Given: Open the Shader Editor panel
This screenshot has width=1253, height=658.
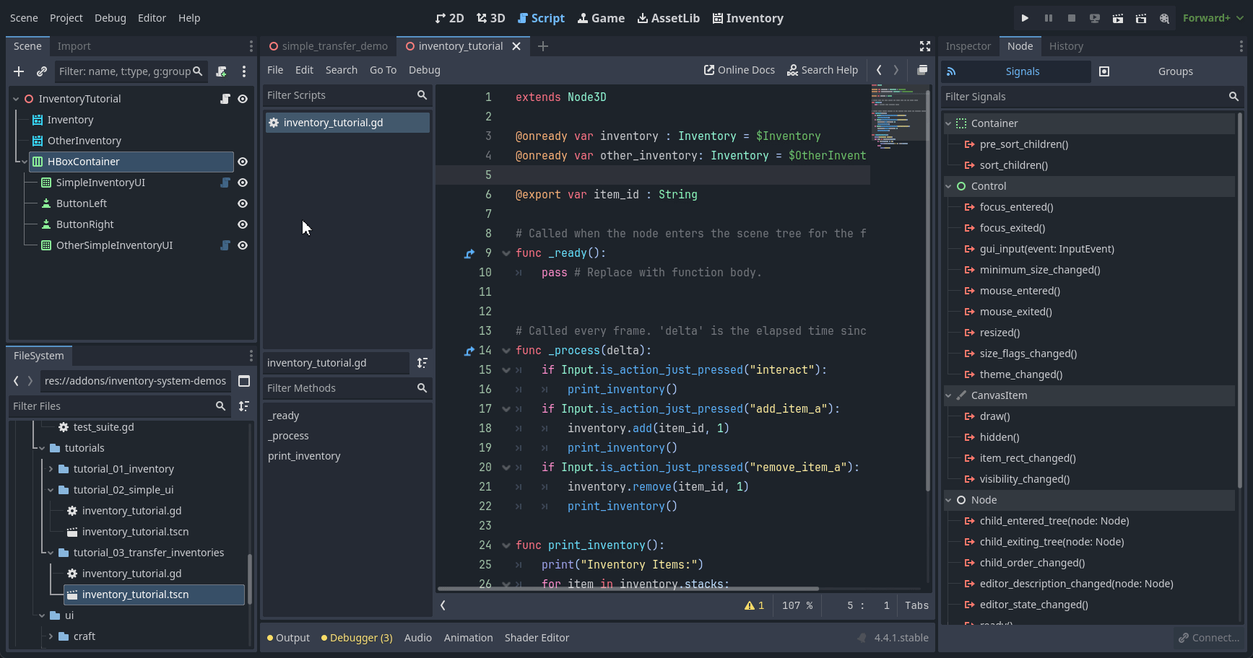Looking at the screenshot, I should click(537, 638).
